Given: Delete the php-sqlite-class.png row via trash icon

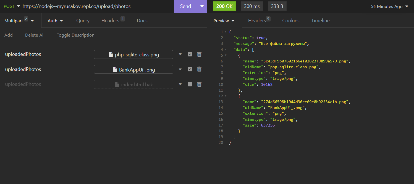Looking at the screenshot, I should tap(199, 54).
